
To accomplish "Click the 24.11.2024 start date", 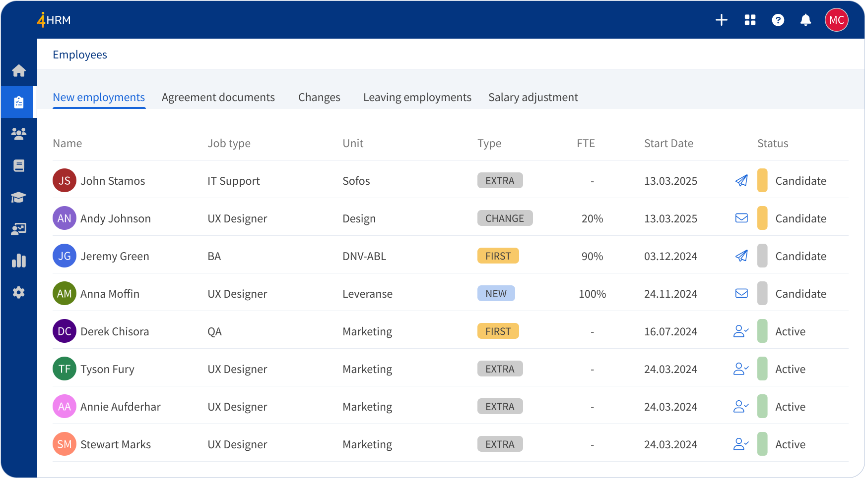I will 670,294.
